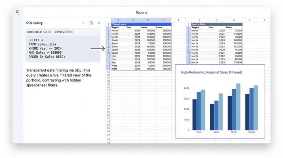This screenshot has width=283, height=158.
Task: Click the 'SQL Query' panel heading
Action: tap(34, 23)
